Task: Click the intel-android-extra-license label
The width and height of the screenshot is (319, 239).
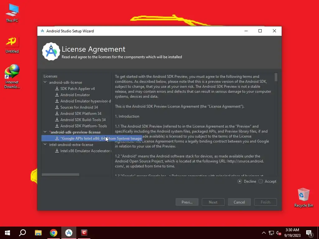Action: pos(71,144)
